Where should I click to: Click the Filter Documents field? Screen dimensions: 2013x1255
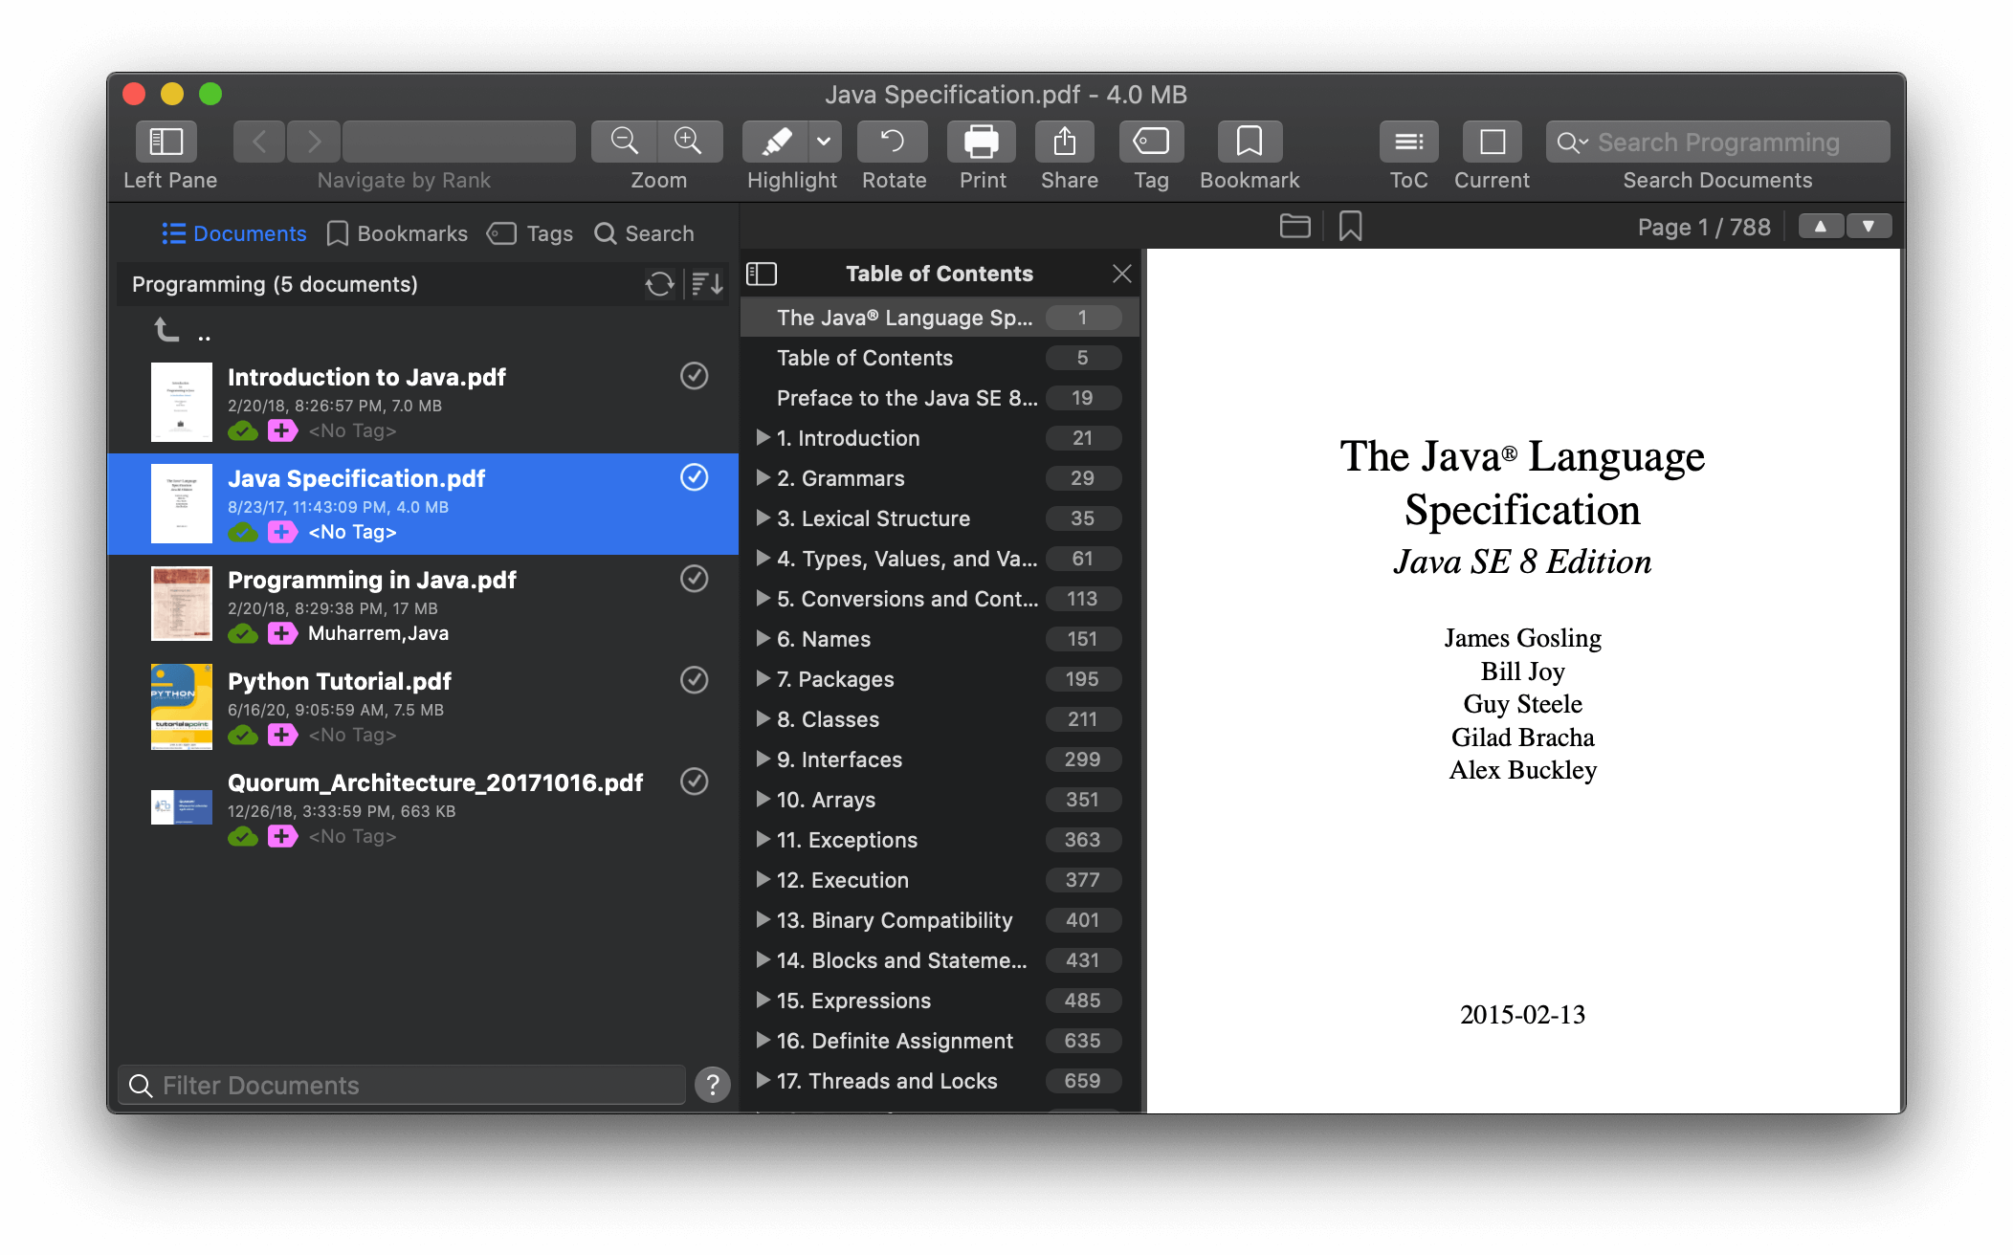402,1085
